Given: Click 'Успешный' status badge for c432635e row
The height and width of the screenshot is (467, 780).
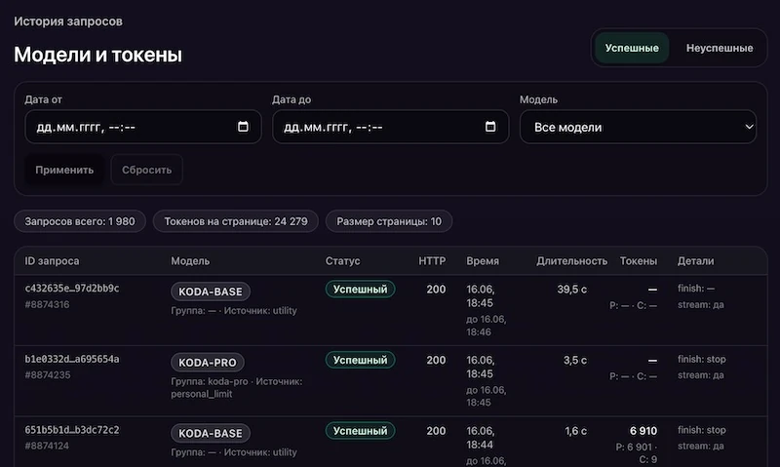Looking at the screenshot, I should click(360, 289).
